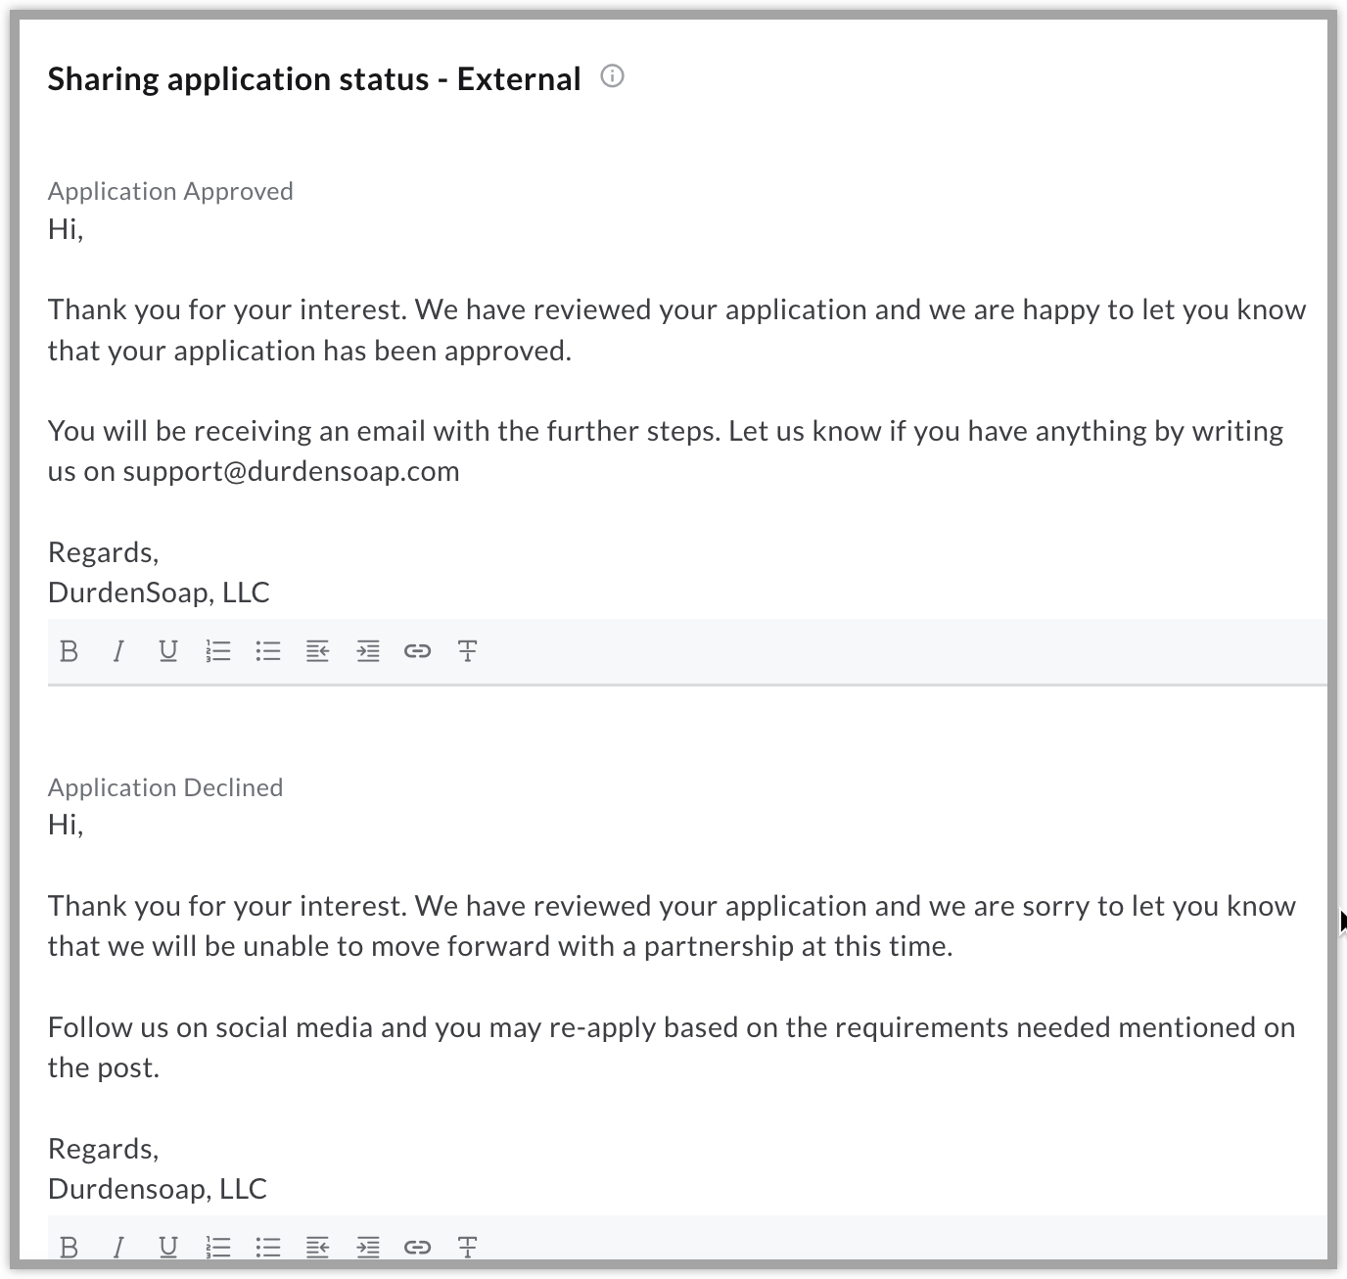Toggle bold in Application Approved toolbar
The height and width of the screenshot is (1279, 1347).
click(x=69, y=651)
